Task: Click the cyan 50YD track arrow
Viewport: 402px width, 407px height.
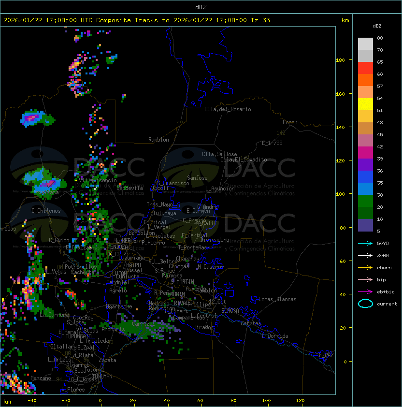Action: [x=365, y=244]
